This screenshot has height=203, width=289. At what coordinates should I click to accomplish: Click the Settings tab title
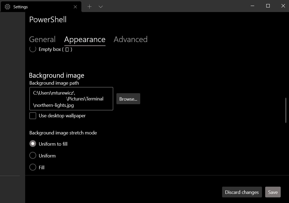[20, 7]
